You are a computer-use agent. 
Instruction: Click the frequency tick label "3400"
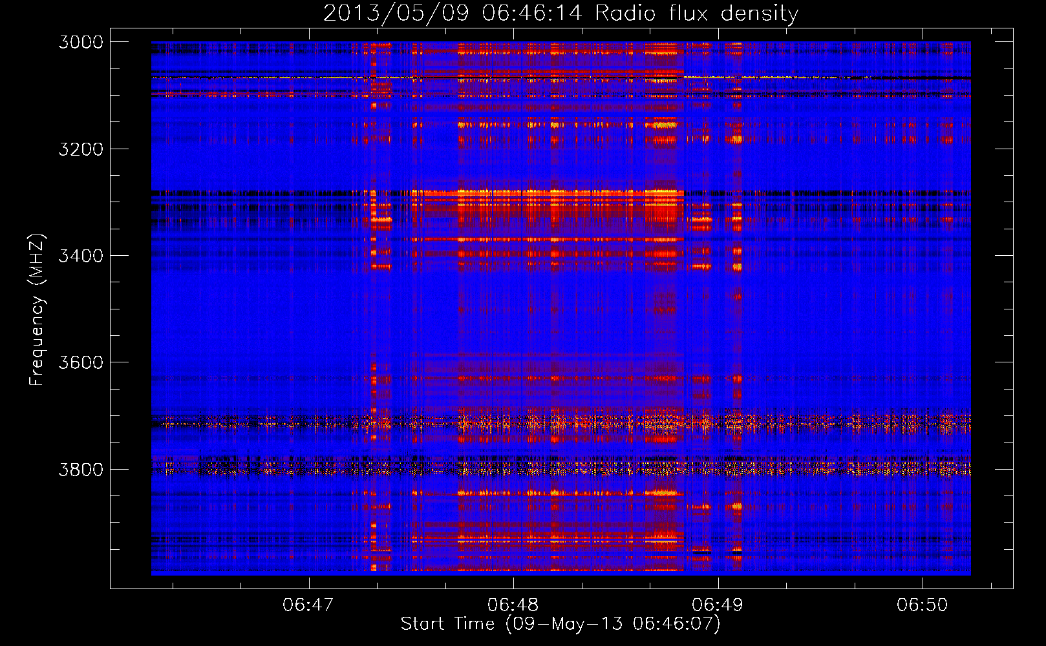coord(81,256)
